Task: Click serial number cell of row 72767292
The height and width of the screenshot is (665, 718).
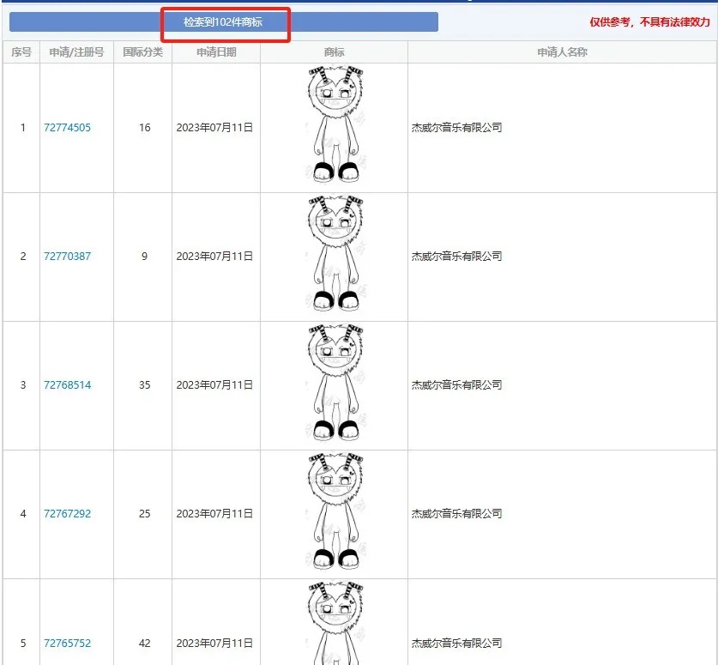Action: pos(23,513)
